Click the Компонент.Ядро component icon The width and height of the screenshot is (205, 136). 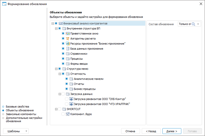67,114
